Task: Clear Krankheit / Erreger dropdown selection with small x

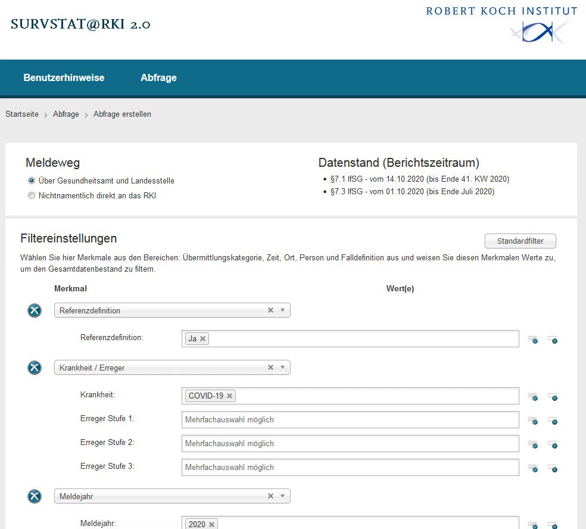Action: point(270,368)
